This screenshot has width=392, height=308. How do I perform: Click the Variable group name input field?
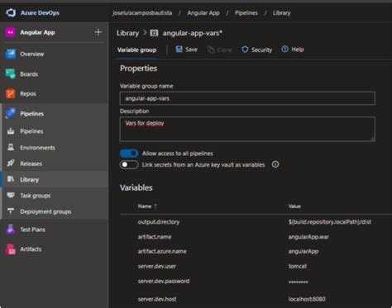click(247, 98)
